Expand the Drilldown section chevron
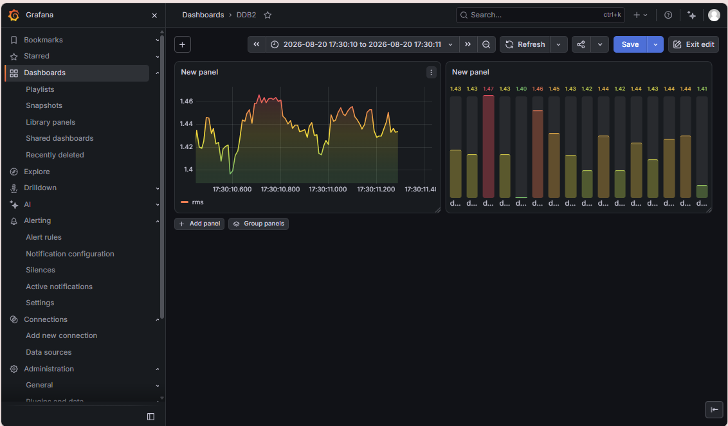Viewport: 728px width, 426px height. click(x=158, y=188)
